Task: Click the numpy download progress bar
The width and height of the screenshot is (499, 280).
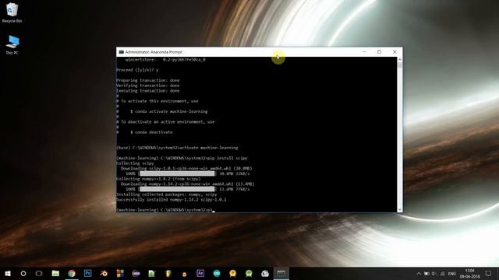Action: 177,189
